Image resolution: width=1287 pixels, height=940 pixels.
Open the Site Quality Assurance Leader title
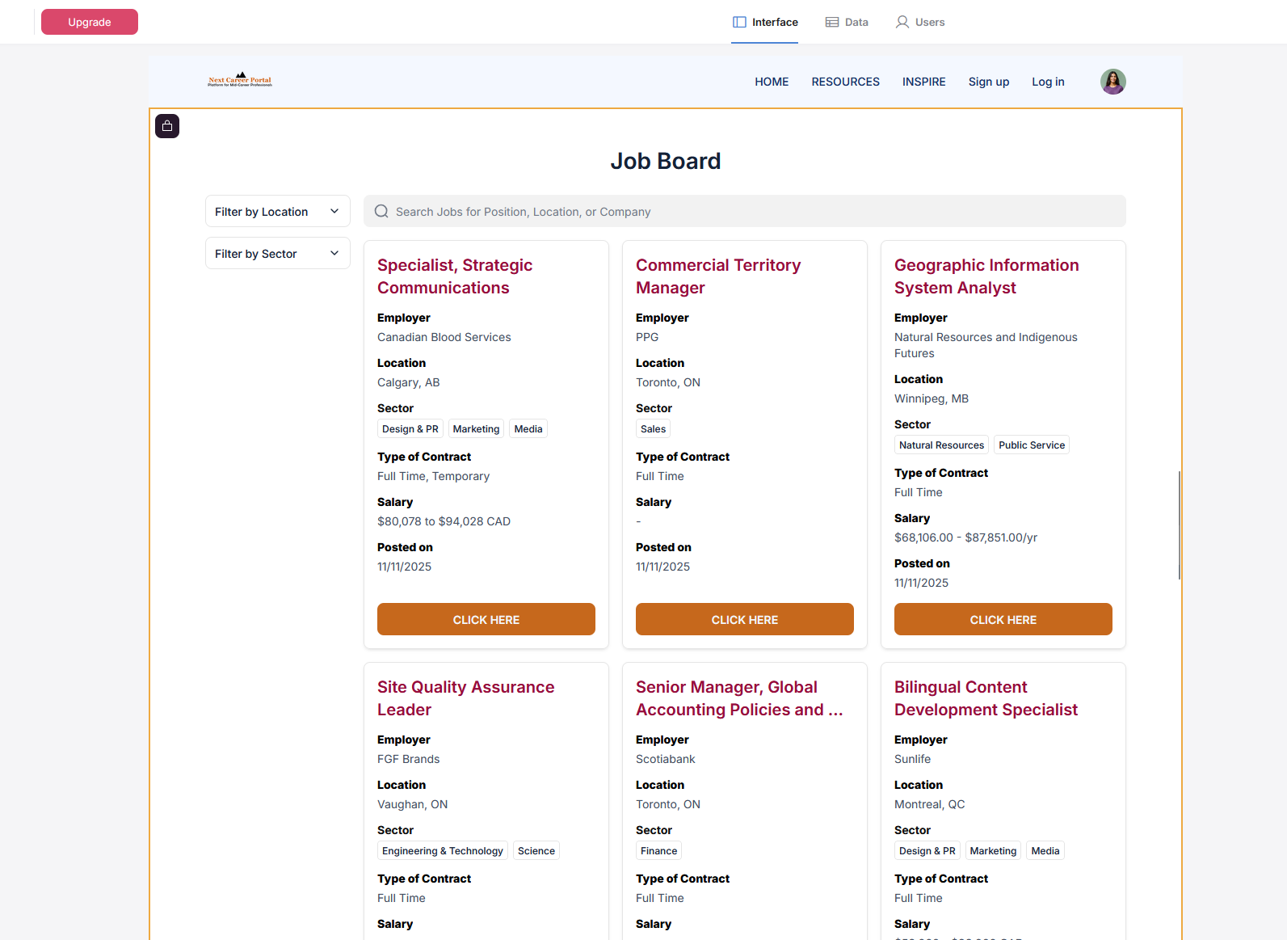[465, 698]
